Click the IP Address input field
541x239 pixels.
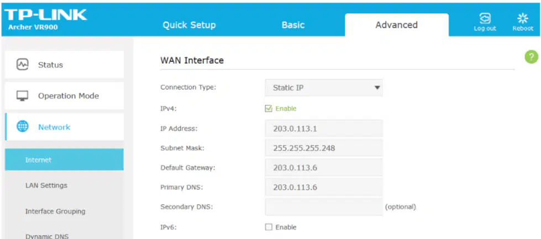pyautogui.click(x=324, y=129)
